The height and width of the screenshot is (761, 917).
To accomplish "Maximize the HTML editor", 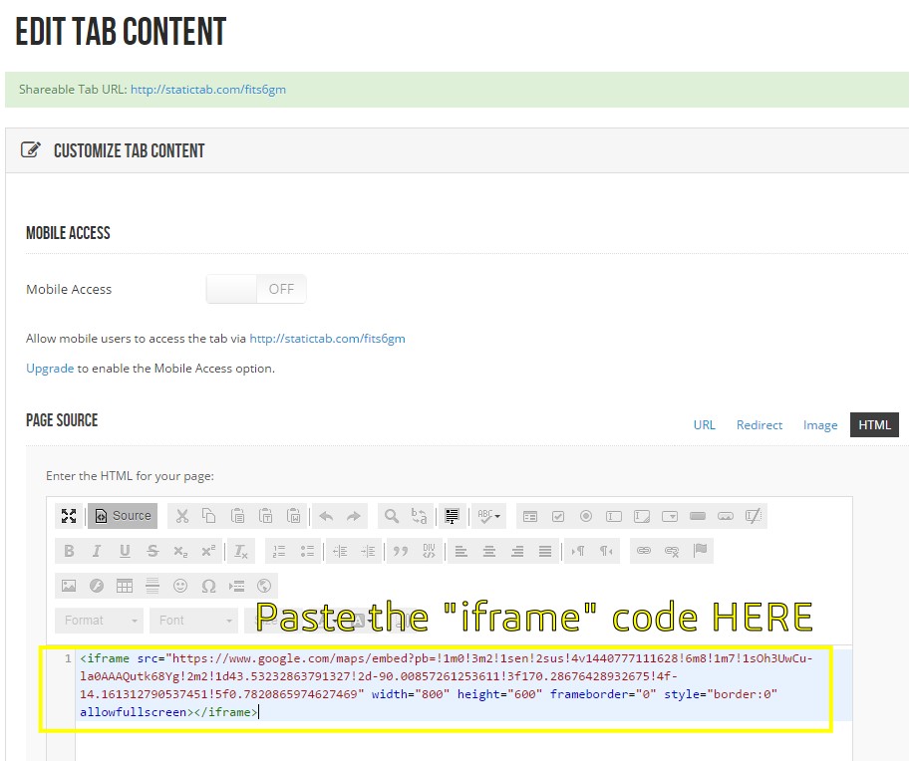I will pos(69,516).
